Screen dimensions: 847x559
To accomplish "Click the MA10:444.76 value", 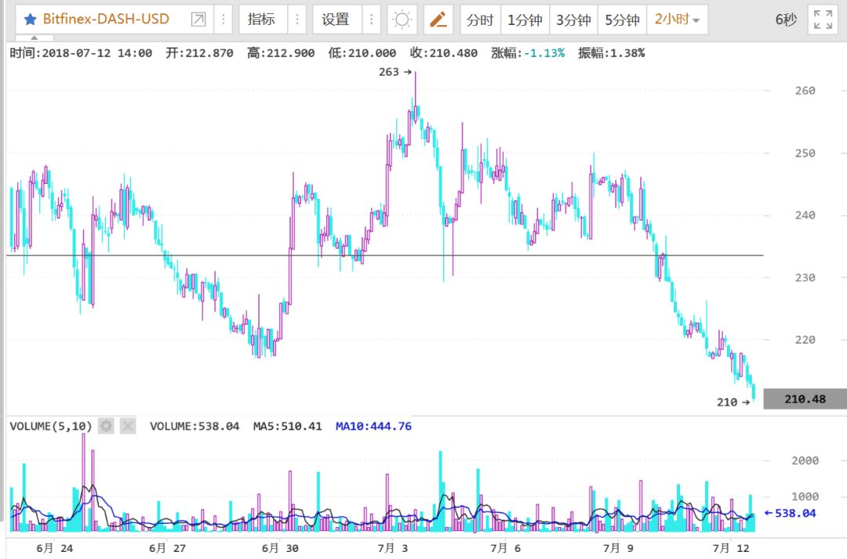I will [374, 427].
